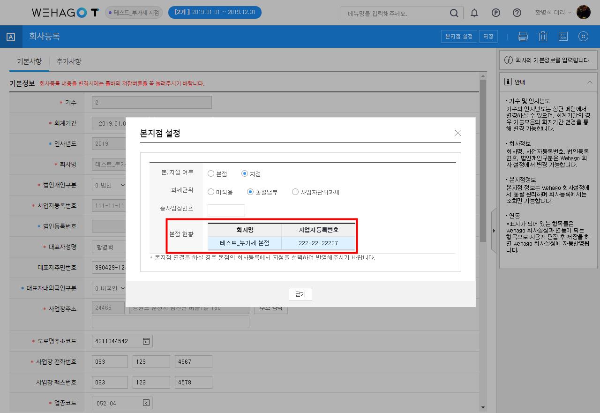Open the more-functions grid icon
The height and width of the screenshot is (413, 600).
[x=583, y=37]
